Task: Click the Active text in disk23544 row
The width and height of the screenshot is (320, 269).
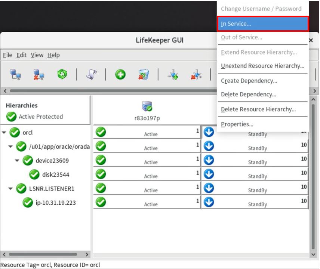Action: (151, 176)
